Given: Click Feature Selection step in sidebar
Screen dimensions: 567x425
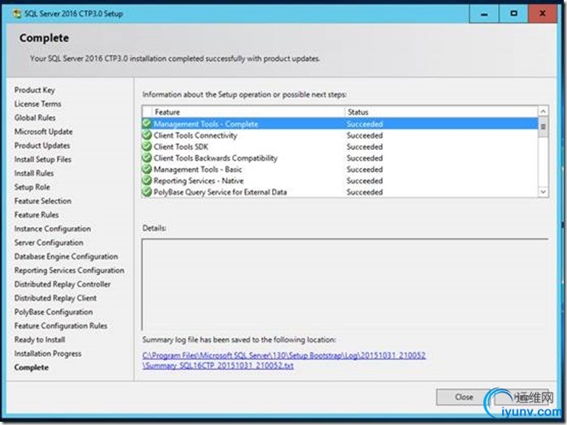Looking at the screenshot, I should [43, 201].
